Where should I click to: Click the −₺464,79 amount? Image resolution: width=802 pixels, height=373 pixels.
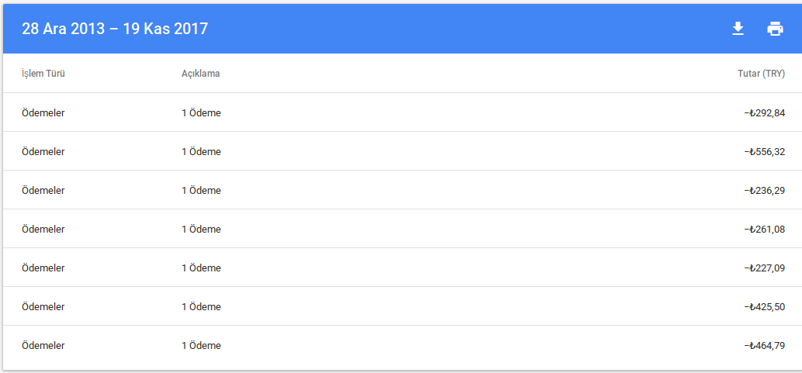(765, 346)
